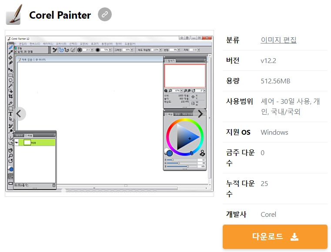The height and width of the screenshot is (252, 331).
Task: Select the Magnifier tool in the Painter toolbox
Action: [x=10, y=156]
